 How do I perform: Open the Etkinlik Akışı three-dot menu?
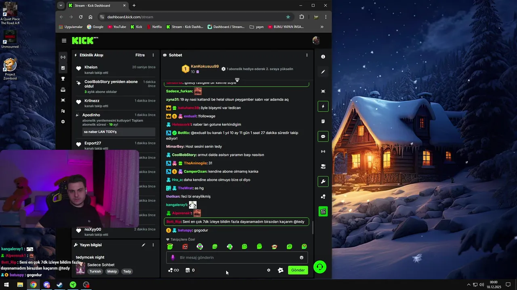(153, 55)
